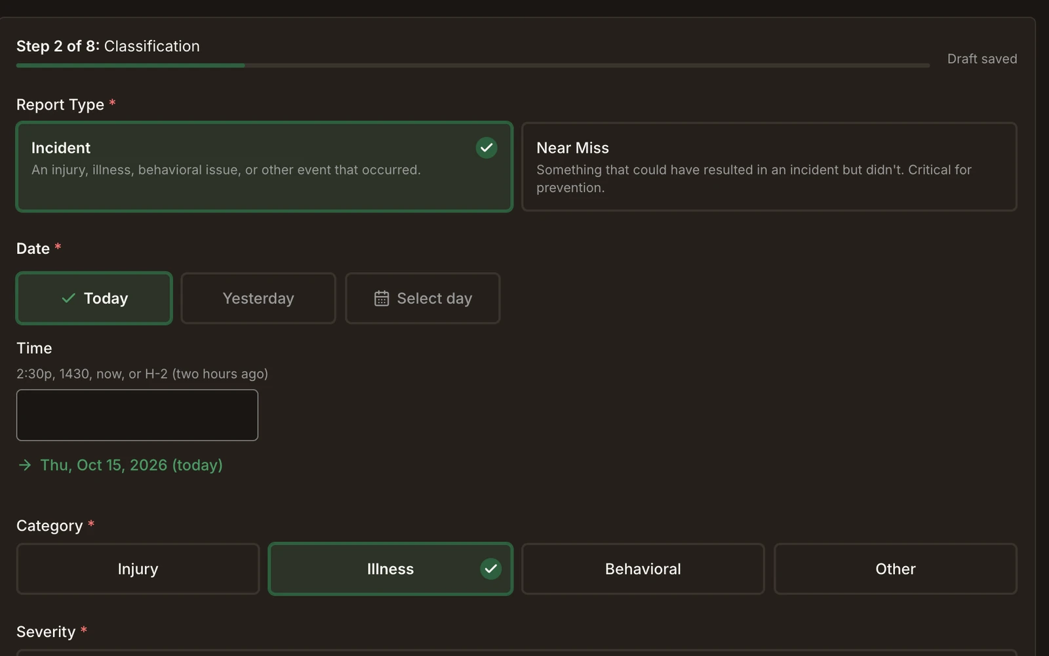
Task: Click the step progress bar
Action: pos(473,66)
